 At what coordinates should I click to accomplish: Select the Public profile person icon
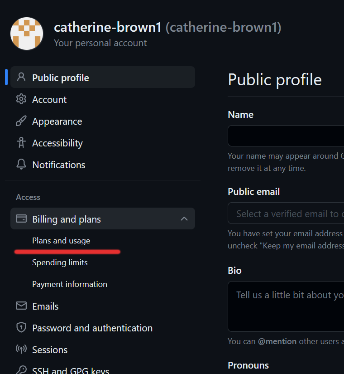[21, 77]
